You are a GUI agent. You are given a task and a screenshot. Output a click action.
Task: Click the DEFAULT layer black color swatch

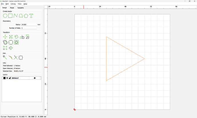(x=4, y=78)
